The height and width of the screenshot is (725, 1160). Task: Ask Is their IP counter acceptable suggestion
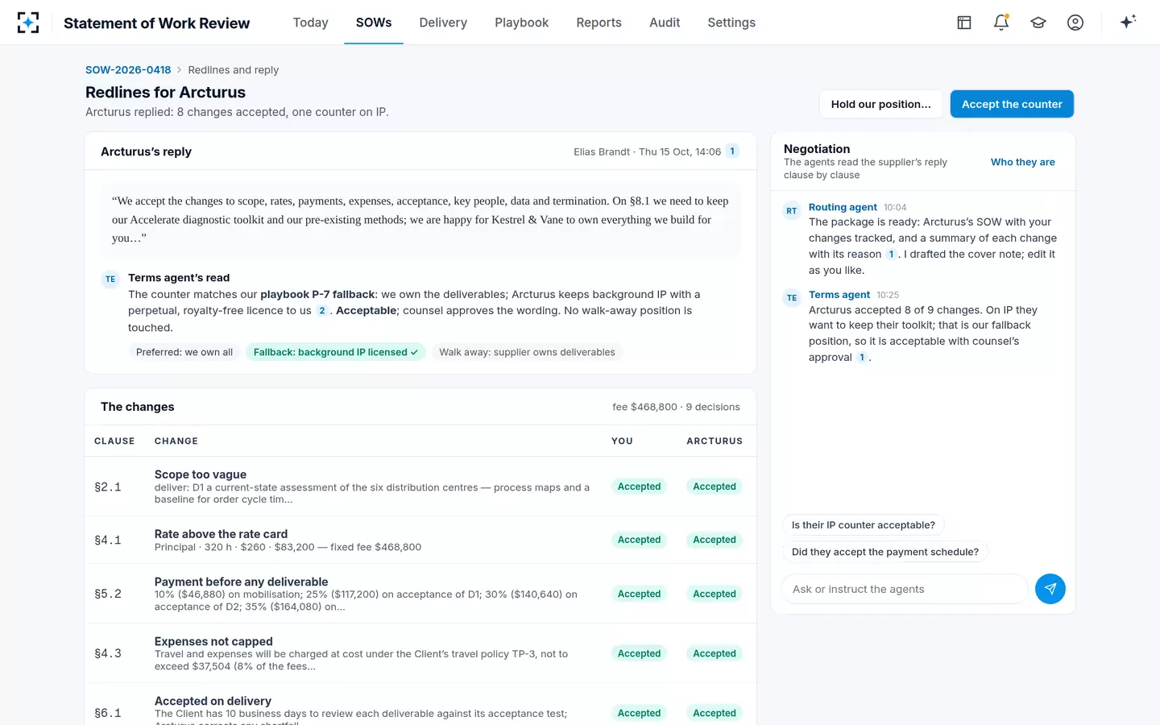pos(863,525)
